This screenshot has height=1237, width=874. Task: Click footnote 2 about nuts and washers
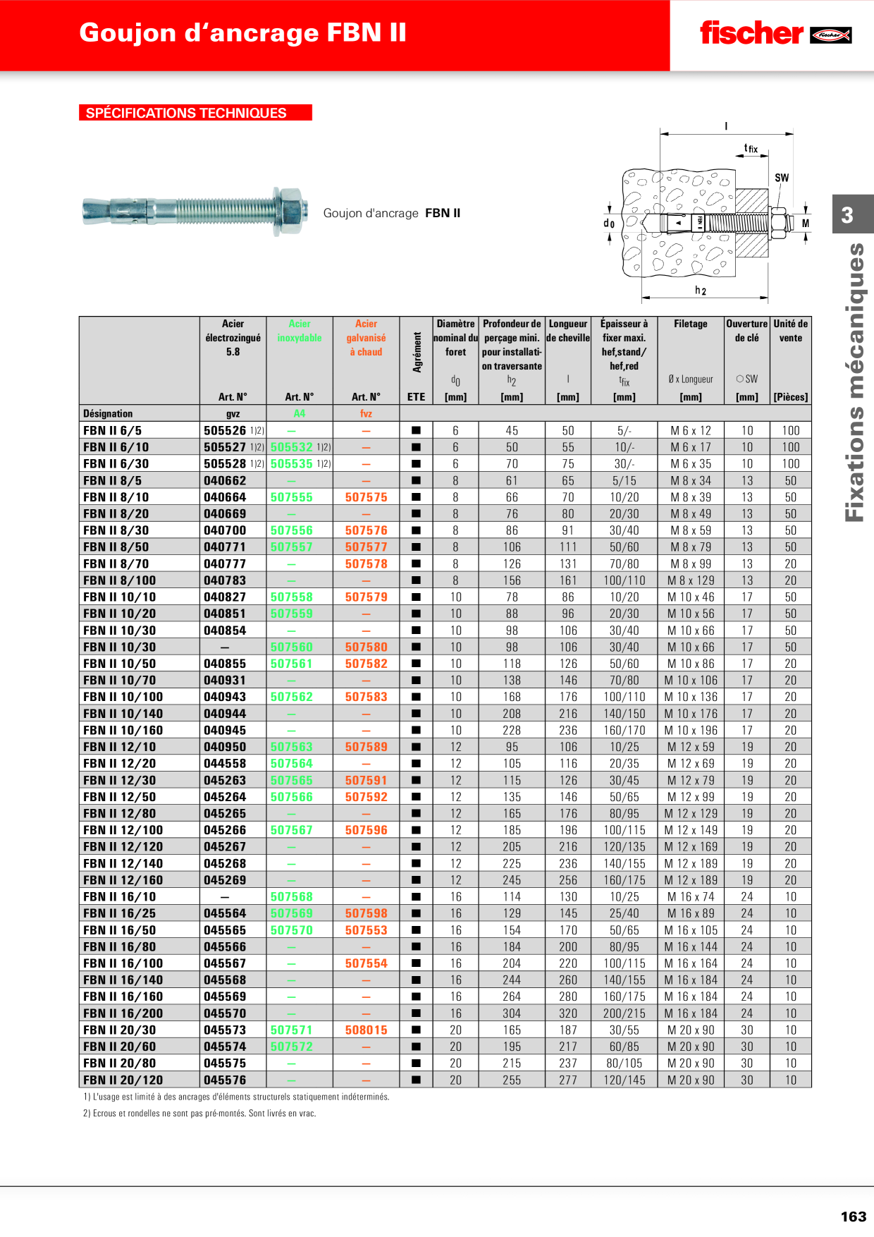click(199, 1114)
